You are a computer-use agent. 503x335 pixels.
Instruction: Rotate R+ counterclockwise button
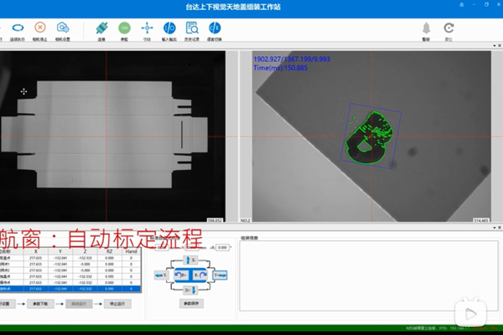coord(182,275)
